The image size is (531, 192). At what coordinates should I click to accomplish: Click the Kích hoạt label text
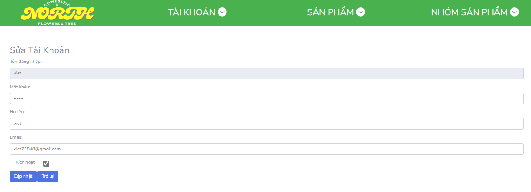tap(25, 162)
